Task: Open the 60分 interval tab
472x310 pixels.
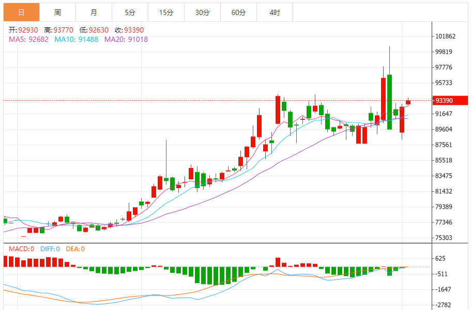Action: [238, 12]
